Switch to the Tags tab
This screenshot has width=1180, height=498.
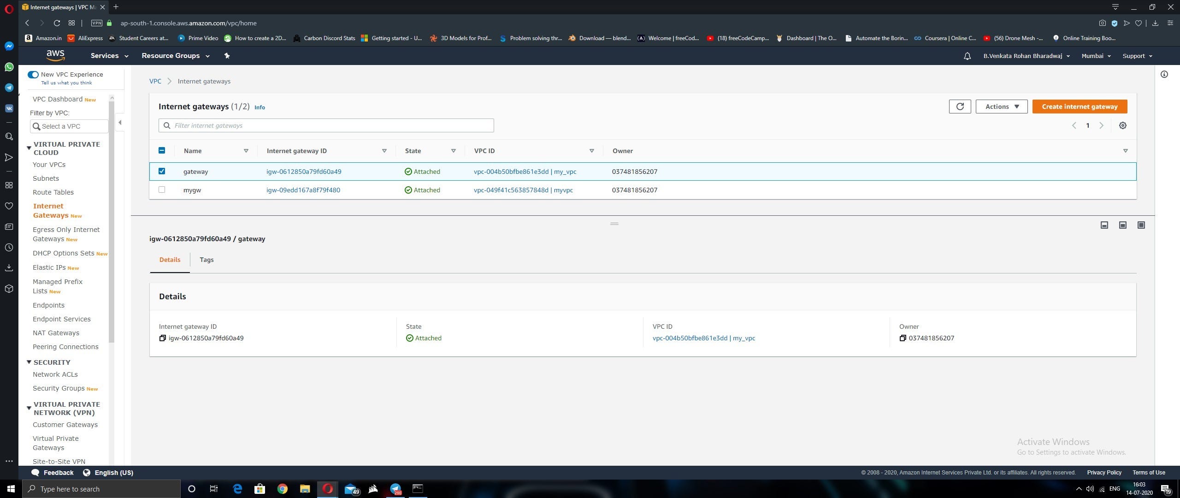click(x=206, y=260)
